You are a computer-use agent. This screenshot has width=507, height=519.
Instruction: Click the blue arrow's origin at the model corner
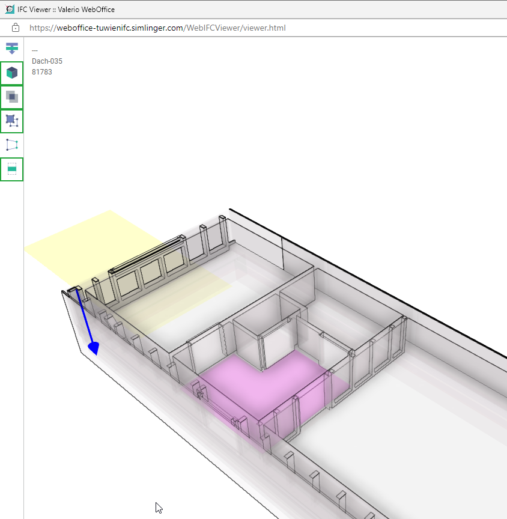coord(76,293)
